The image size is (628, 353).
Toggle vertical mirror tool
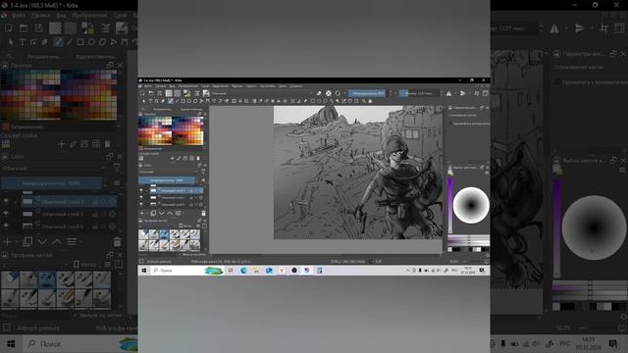462,93
